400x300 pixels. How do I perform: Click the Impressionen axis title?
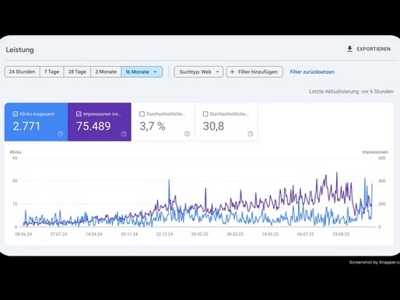[x=375, y=152]
